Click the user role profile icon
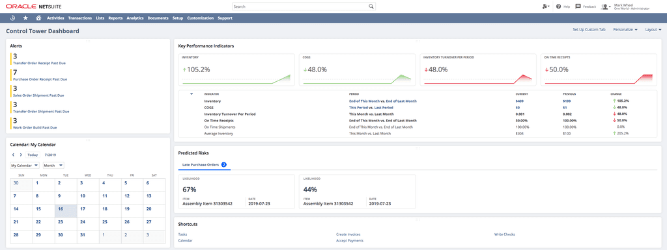This screenshot has width=667, height=250. point(605,6)
